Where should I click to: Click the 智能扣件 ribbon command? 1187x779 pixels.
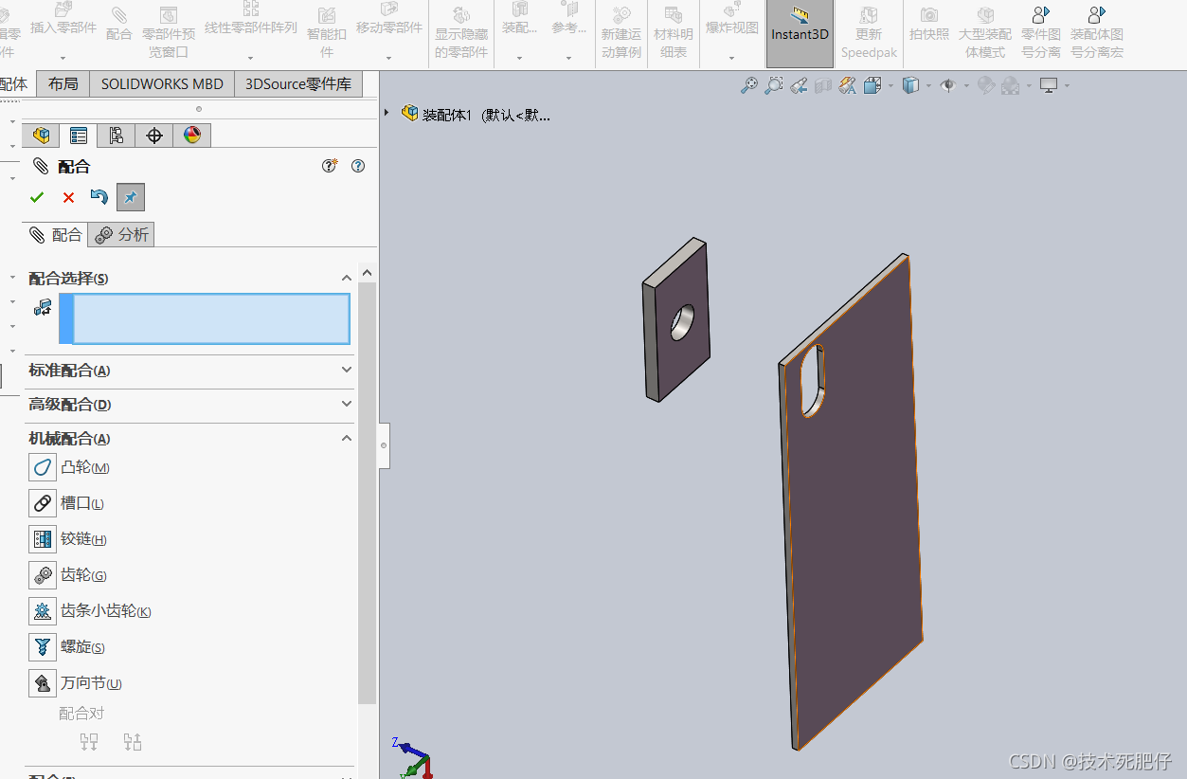(x=327, y=33)
